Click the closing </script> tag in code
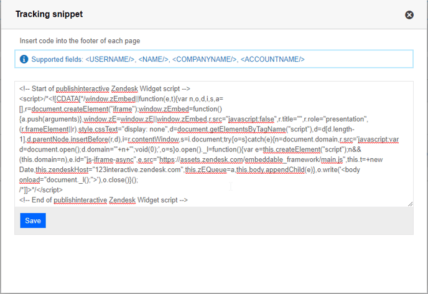428x294 pixels. point(51,189)
